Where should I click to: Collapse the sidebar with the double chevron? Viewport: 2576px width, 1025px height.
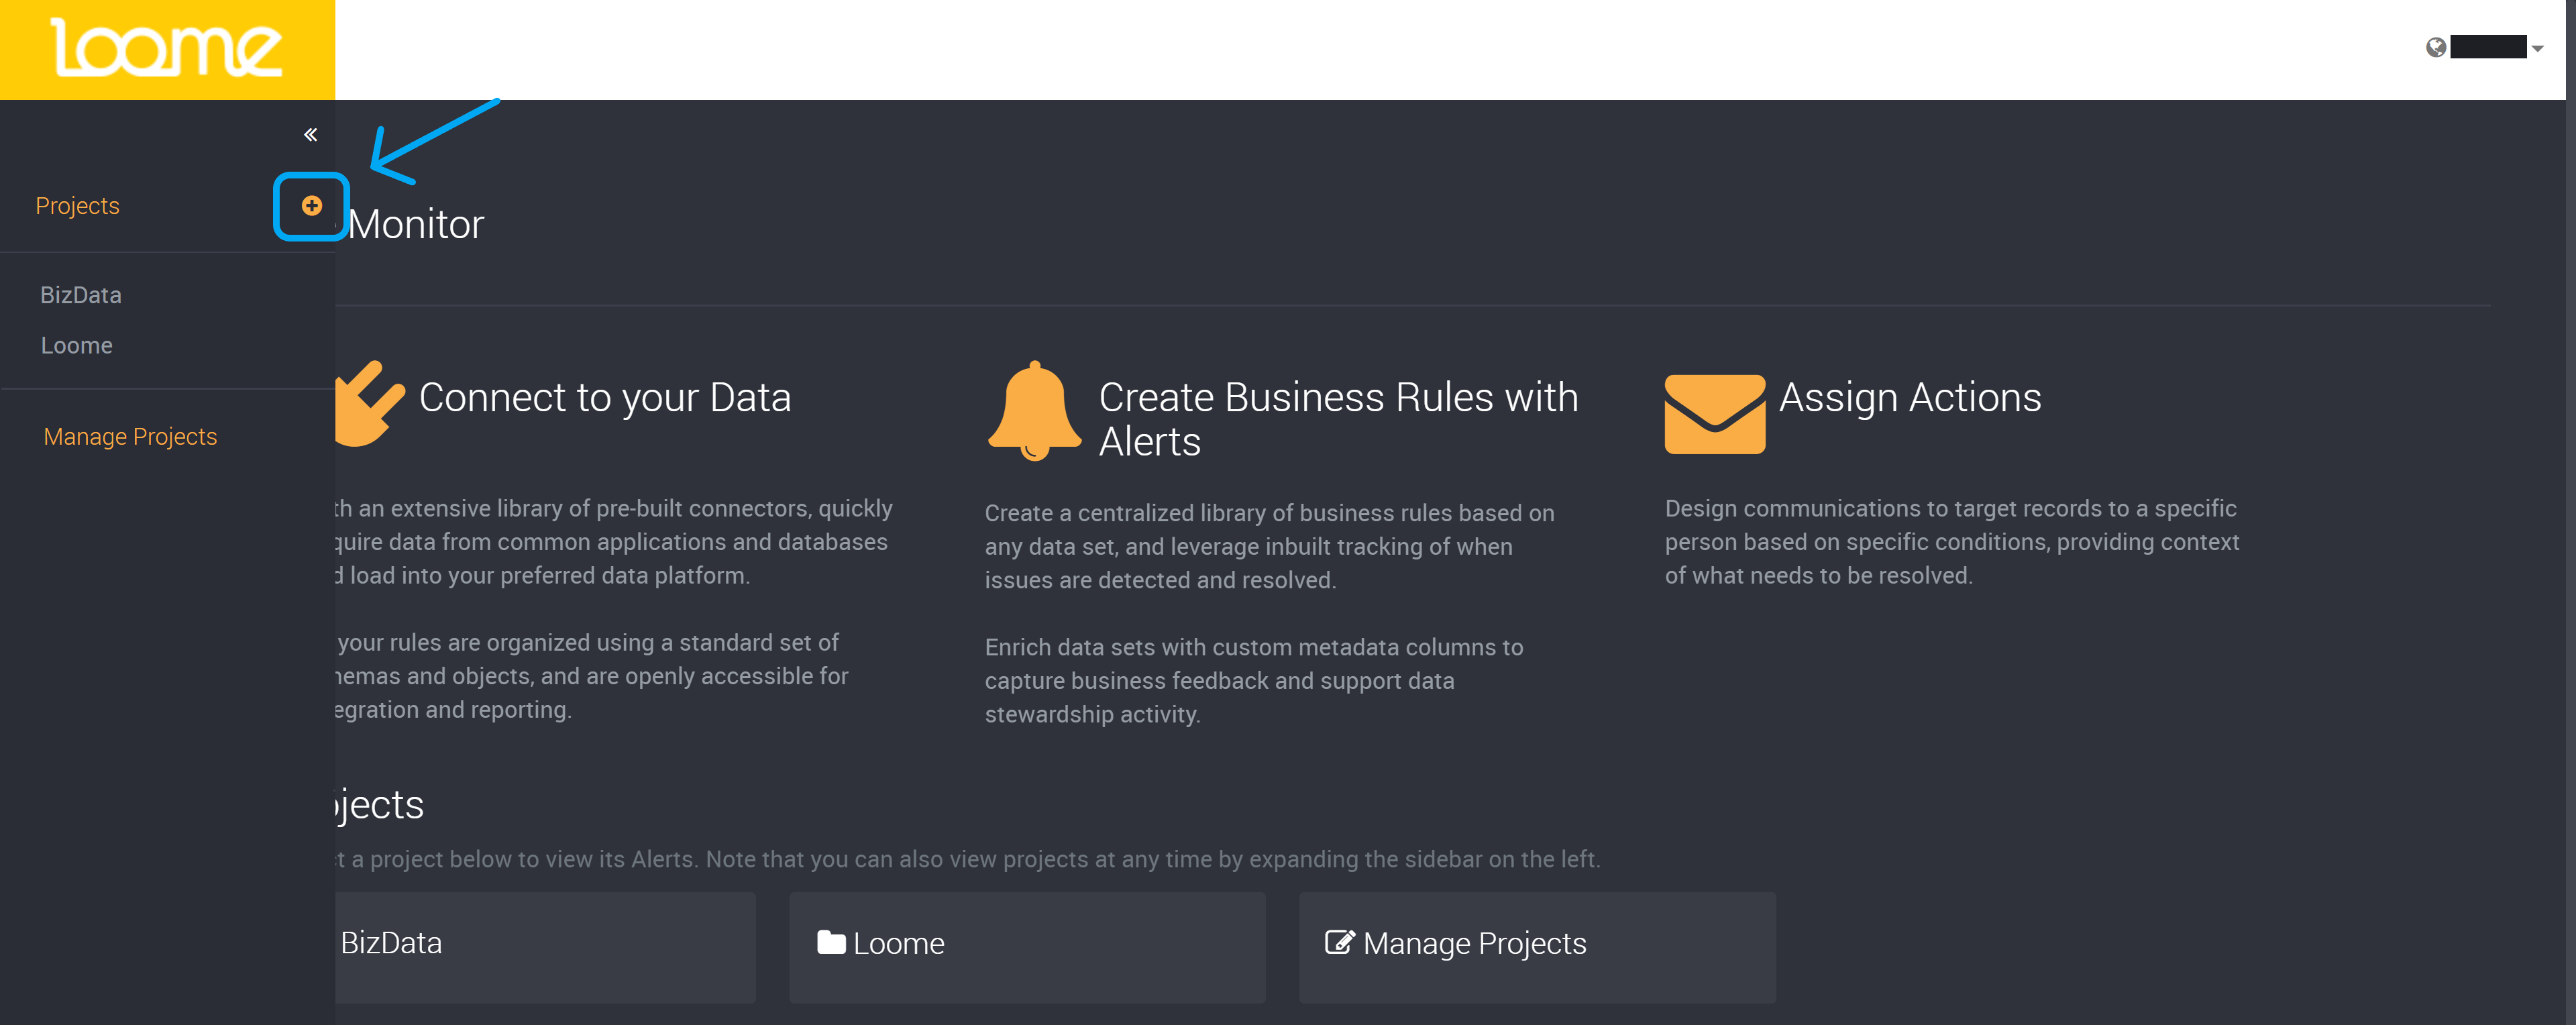(x=311, y=134)
